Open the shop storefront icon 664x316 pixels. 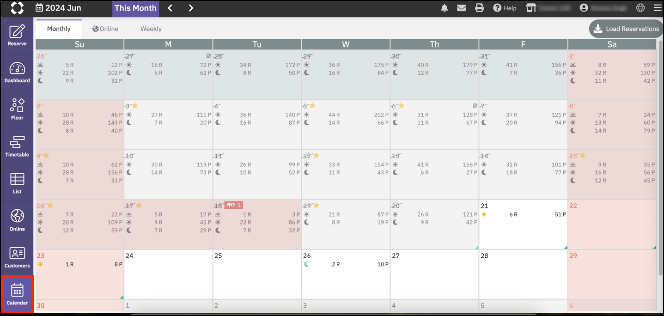click(x=531, y=8)
